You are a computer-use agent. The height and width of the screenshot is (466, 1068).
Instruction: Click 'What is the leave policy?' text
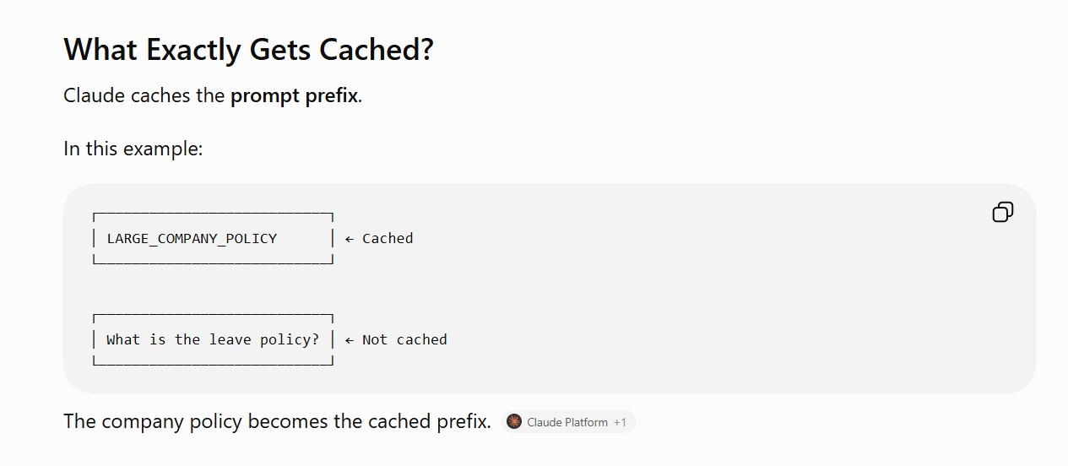point(213,339)
